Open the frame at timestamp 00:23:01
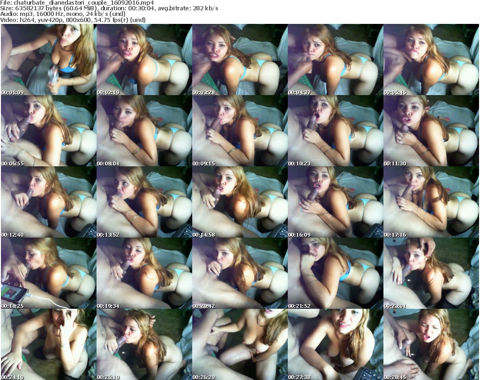The height and width of the screenshot is (380, 480). [x=431, y=274]
